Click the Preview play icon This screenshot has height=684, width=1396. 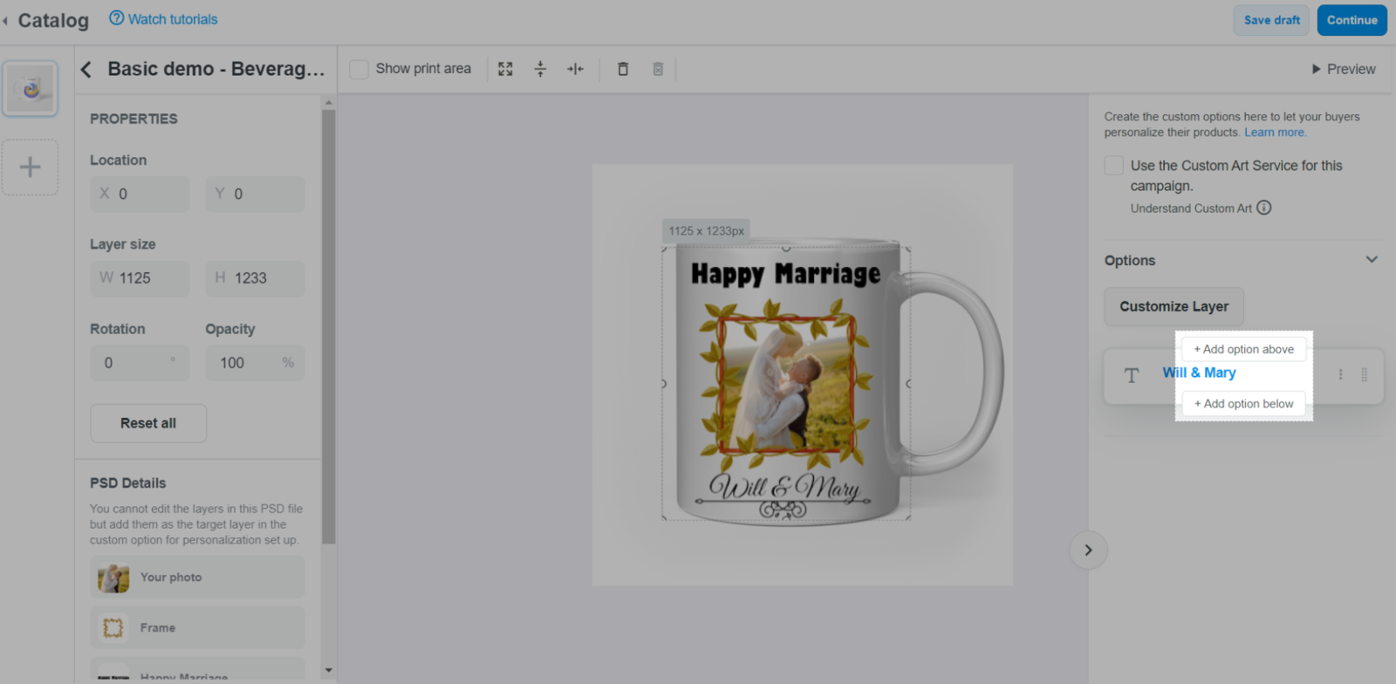(x=1316, y=69)
